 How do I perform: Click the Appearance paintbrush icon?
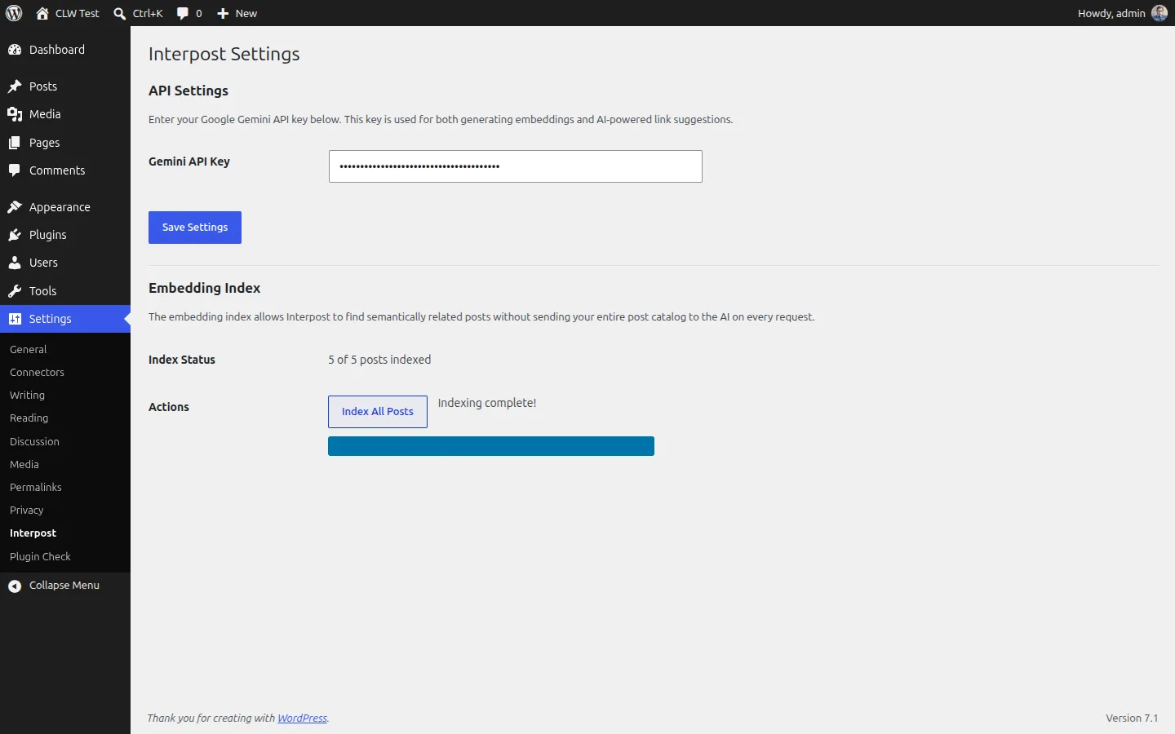pos(15,207)
